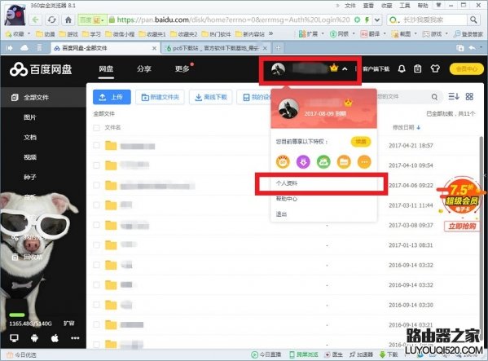This screenshot has width=488, height=361.
Task: Click the 立即抢购 buy-now ad button
Action: pos(462,226)
